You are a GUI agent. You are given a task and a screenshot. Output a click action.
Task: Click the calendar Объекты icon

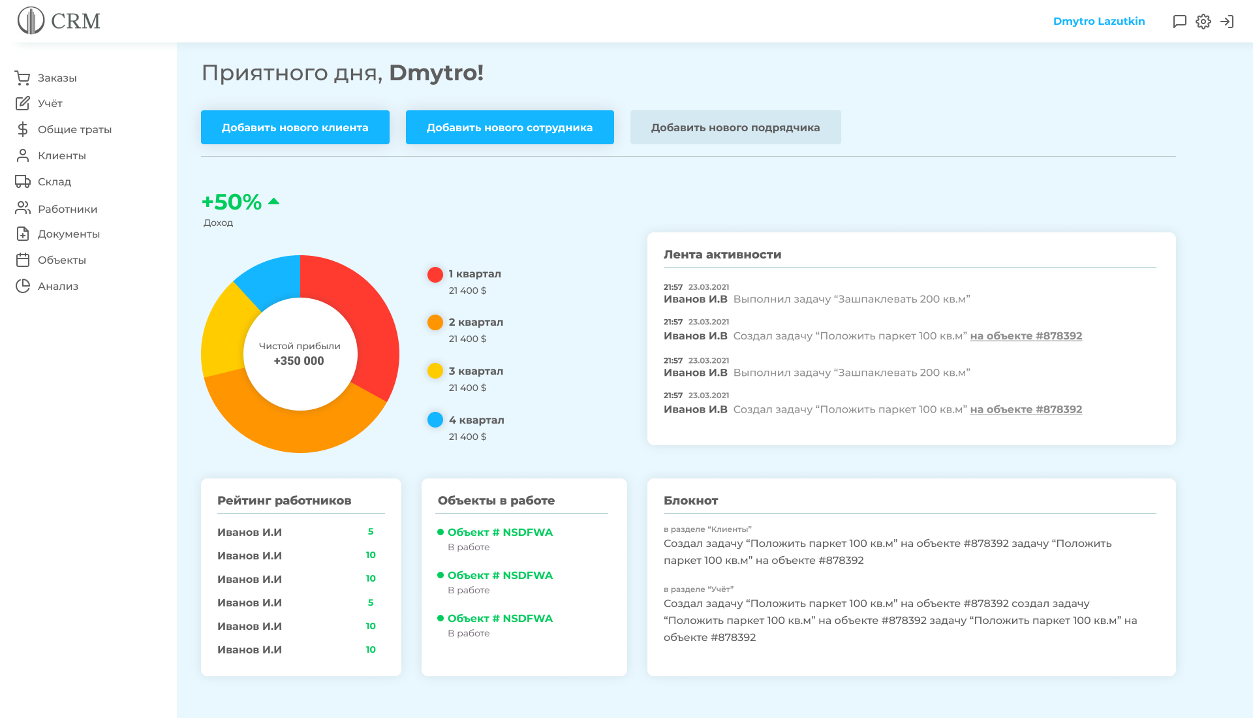(23, 260)
